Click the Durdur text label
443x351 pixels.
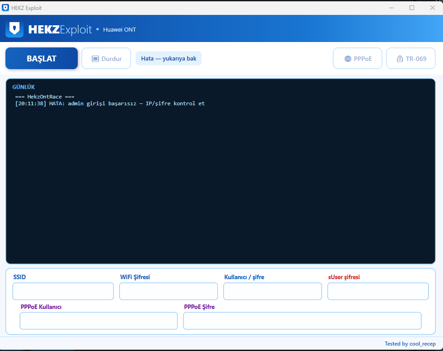(x=112, y=59)
